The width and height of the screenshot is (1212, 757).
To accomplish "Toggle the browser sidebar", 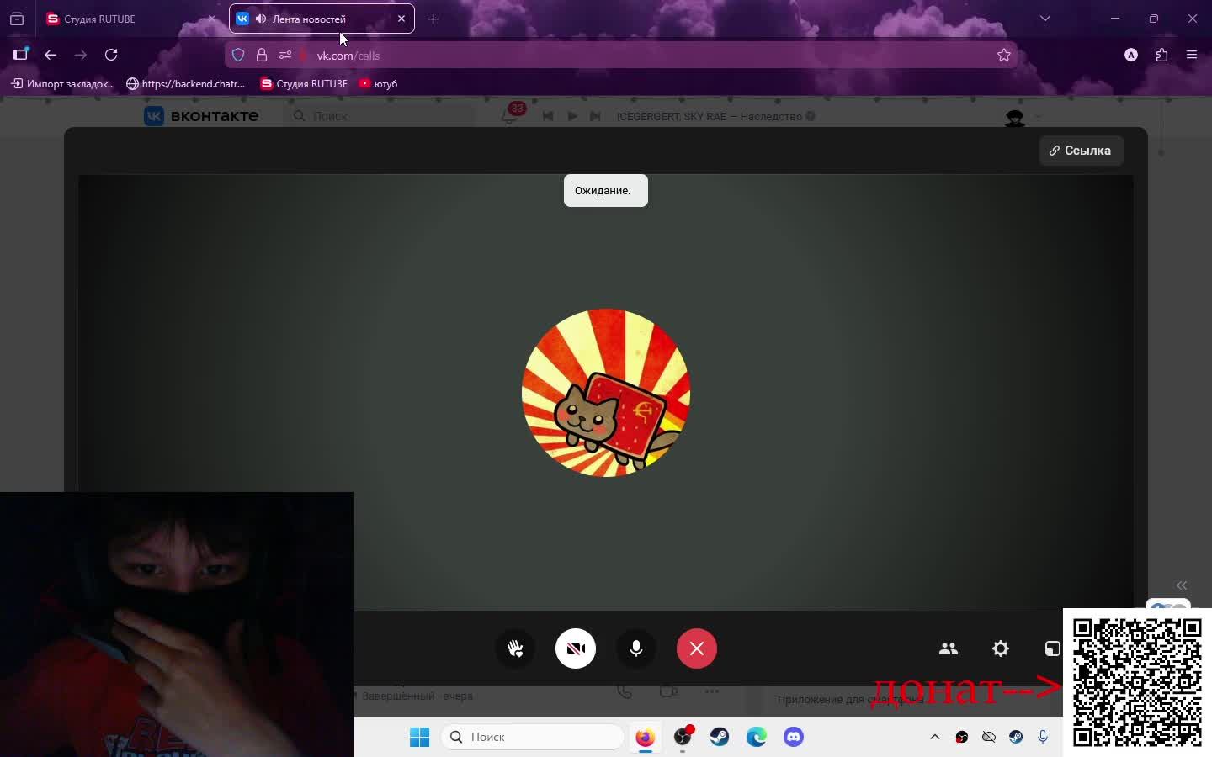I will (20, 55).
